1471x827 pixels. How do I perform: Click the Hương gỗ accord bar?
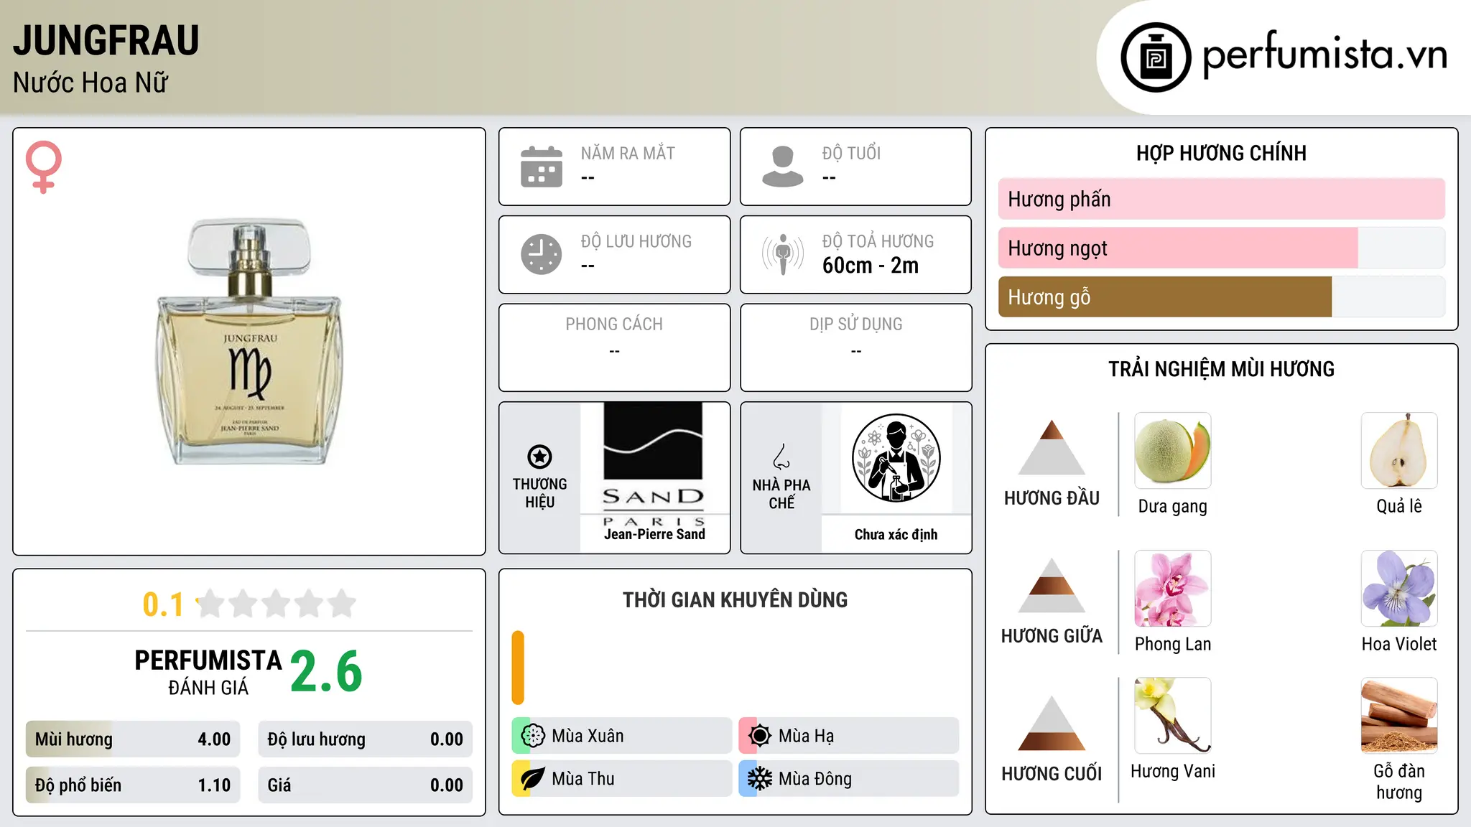pos(1222,296)
